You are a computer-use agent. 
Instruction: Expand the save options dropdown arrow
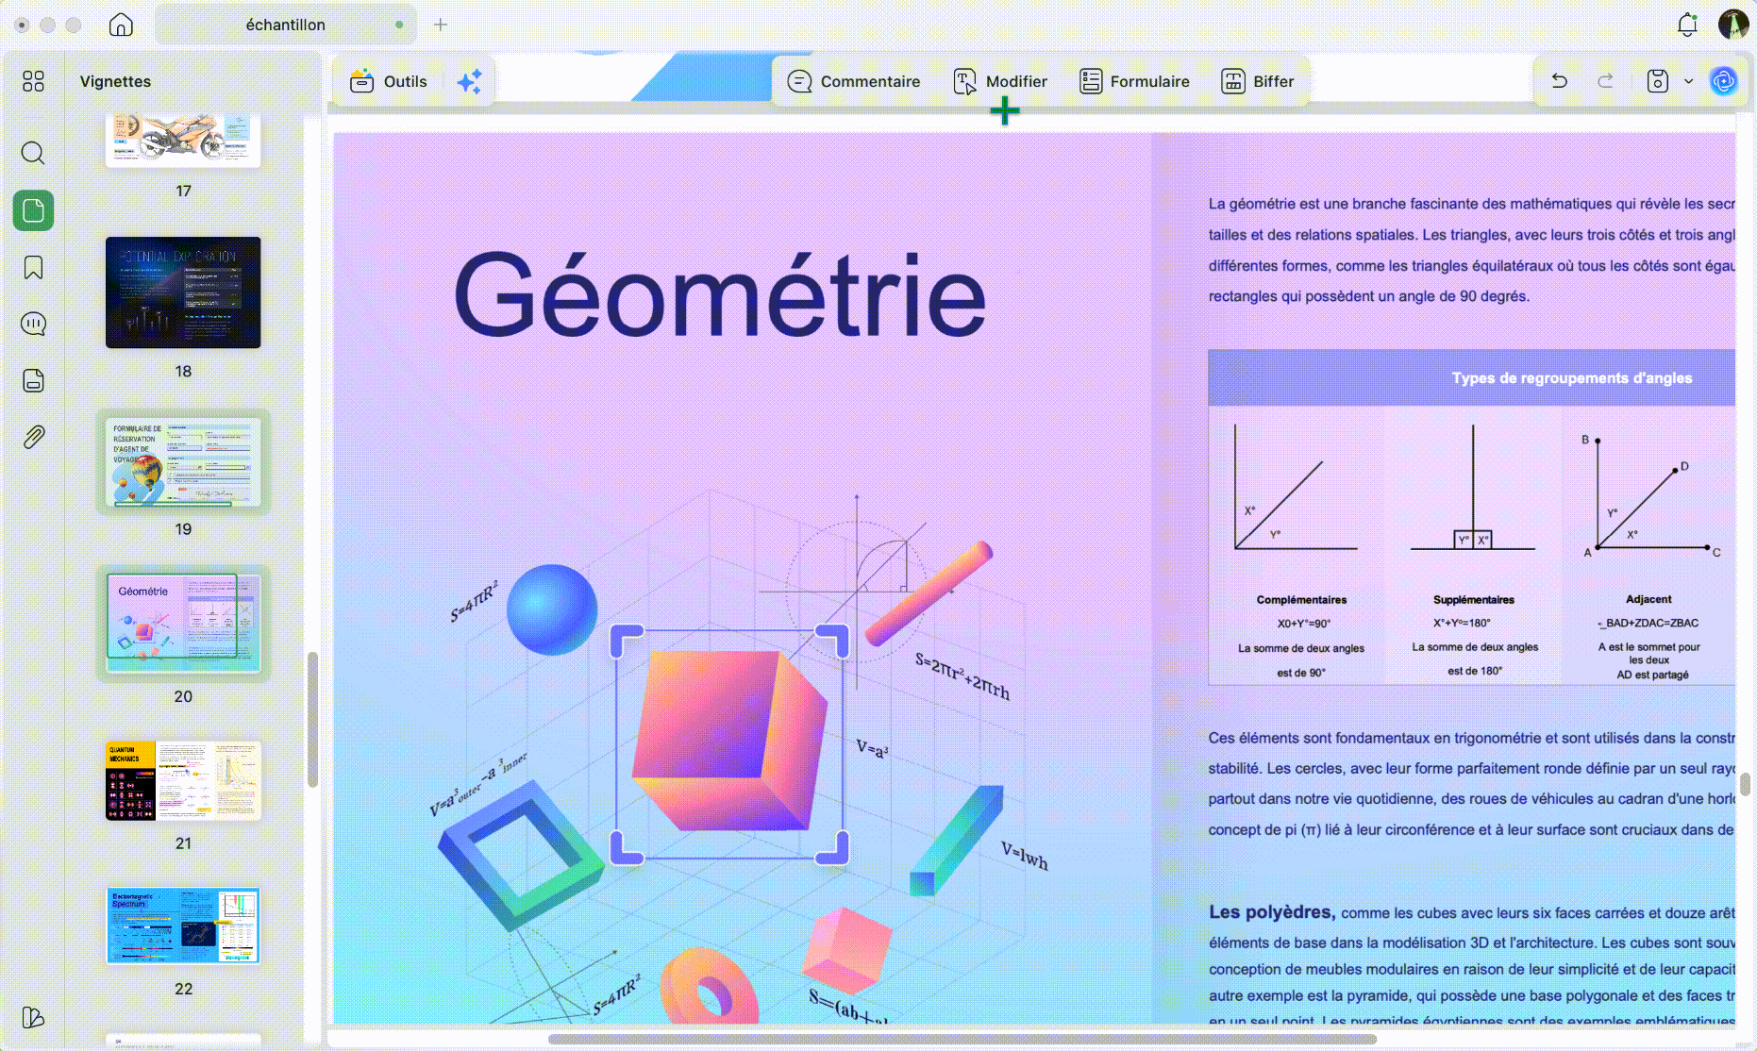point(1688,81)
